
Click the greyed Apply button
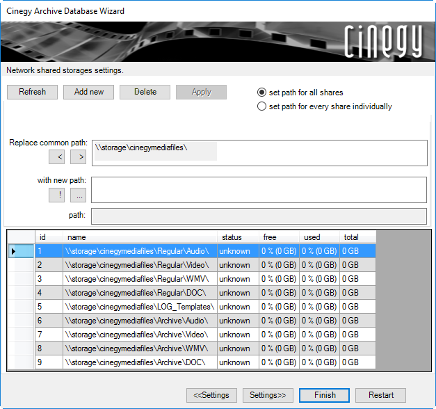pos(202,92)
